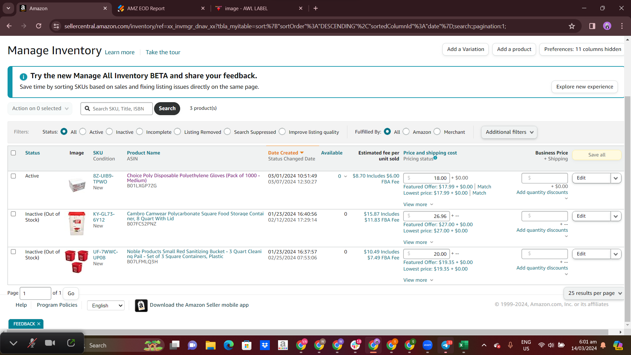
Task: Open the Edit dropdown arrow for the gloves row
Action: [616, 178]
